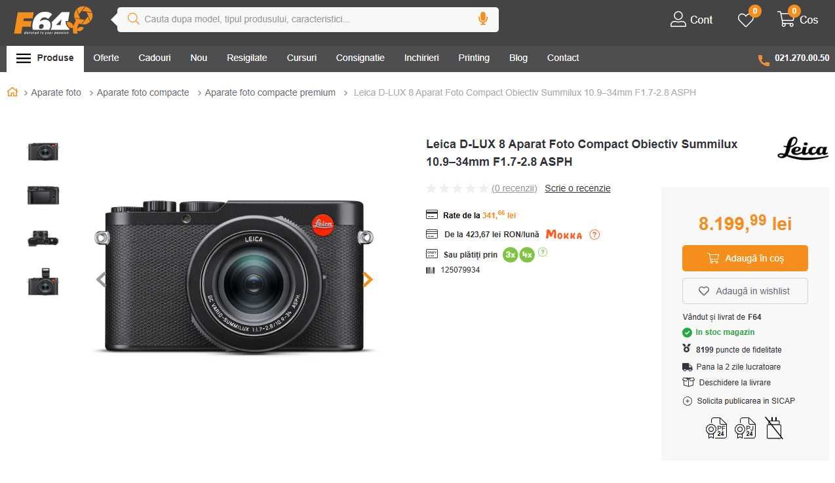Click the barcode icon next to 125079934

pyautogui.click(x=431, y=270)
